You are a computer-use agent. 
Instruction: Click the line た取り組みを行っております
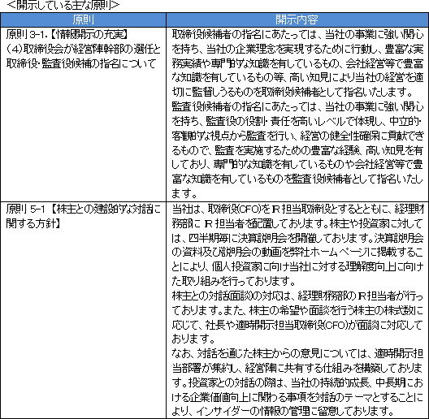(234, 281)
